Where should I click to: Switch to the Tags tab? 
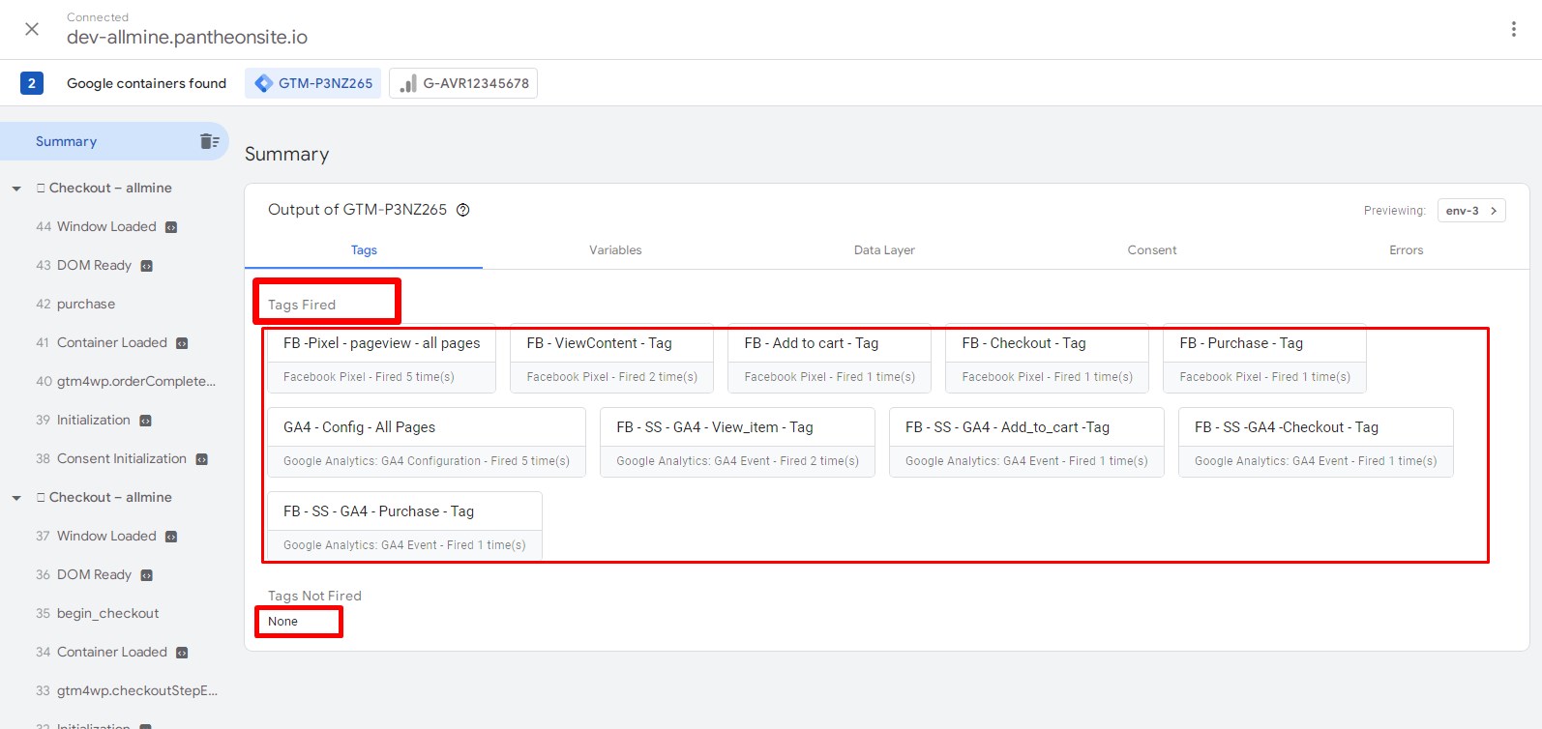pos(364,249)
